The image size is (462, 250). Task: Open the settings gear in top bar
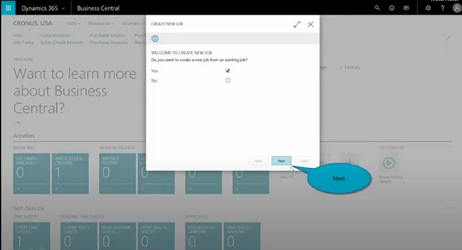point(428,8)
